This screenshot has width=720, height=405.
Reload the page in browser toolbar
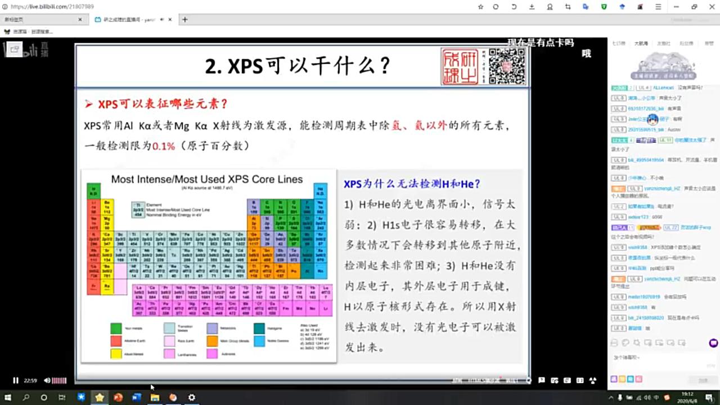496,7
